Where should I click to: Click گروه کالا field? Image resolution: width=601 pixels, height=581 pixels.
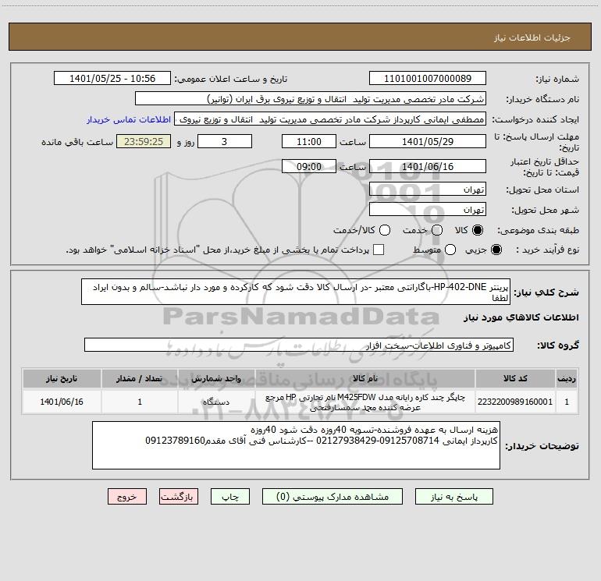pyautogui.click(x=299, y=345)
